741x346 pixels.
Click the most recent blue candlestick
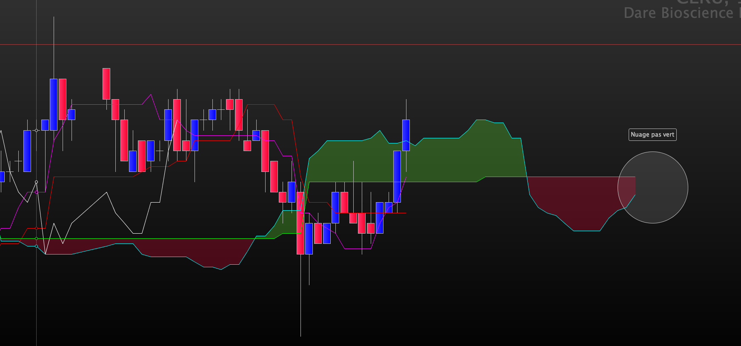pos(406,135)
